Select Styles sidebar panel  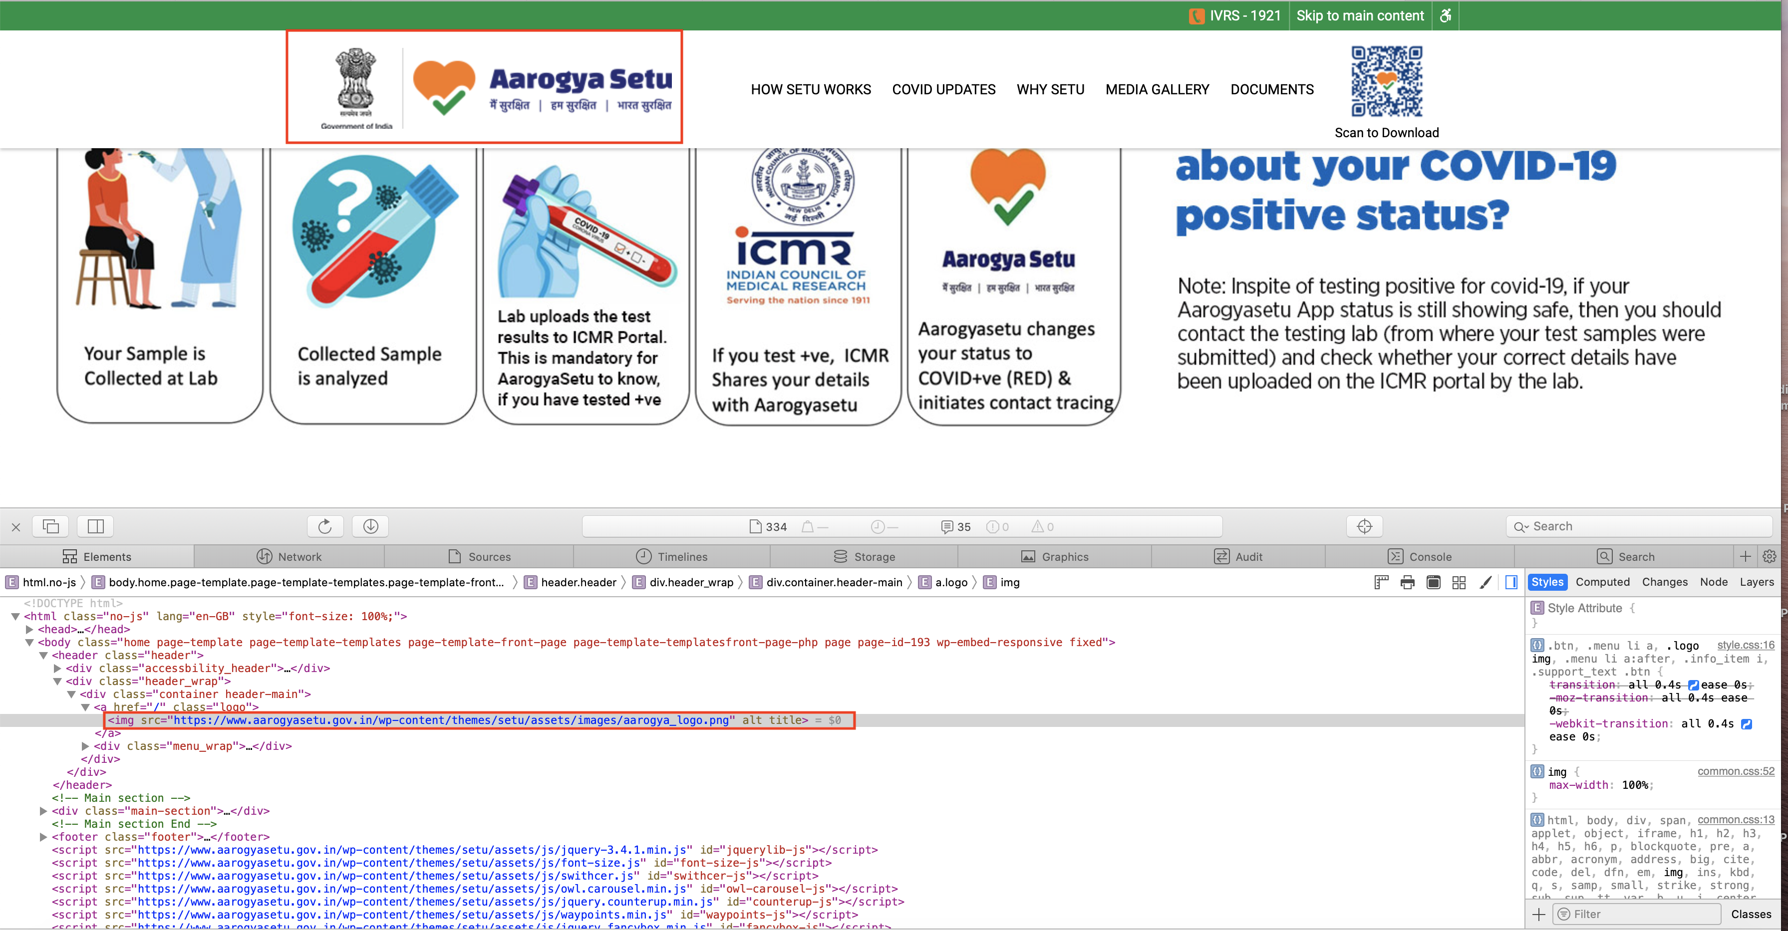[1547, 583]
